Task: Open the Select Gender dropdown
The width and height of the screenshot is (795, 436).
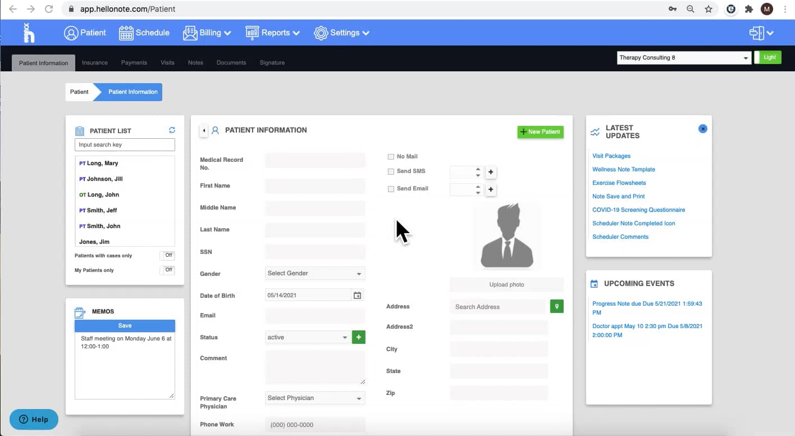Action: point(315,274)
